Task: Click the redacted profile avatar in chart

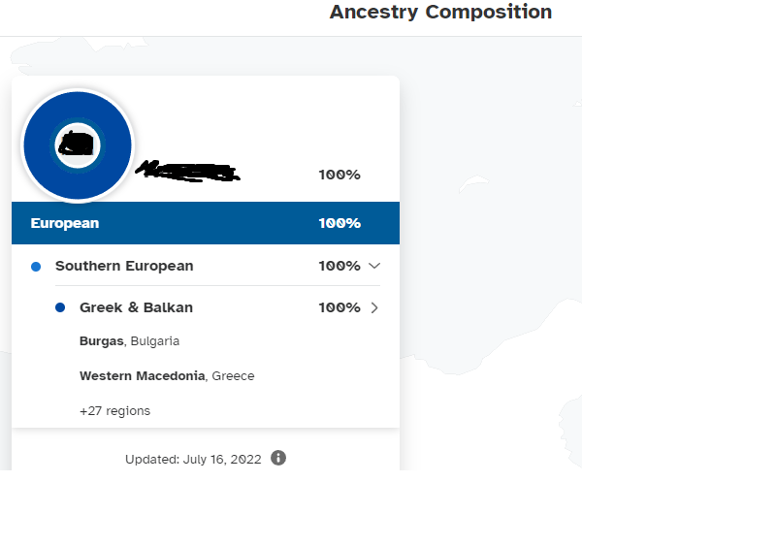Action: point(78,145)
